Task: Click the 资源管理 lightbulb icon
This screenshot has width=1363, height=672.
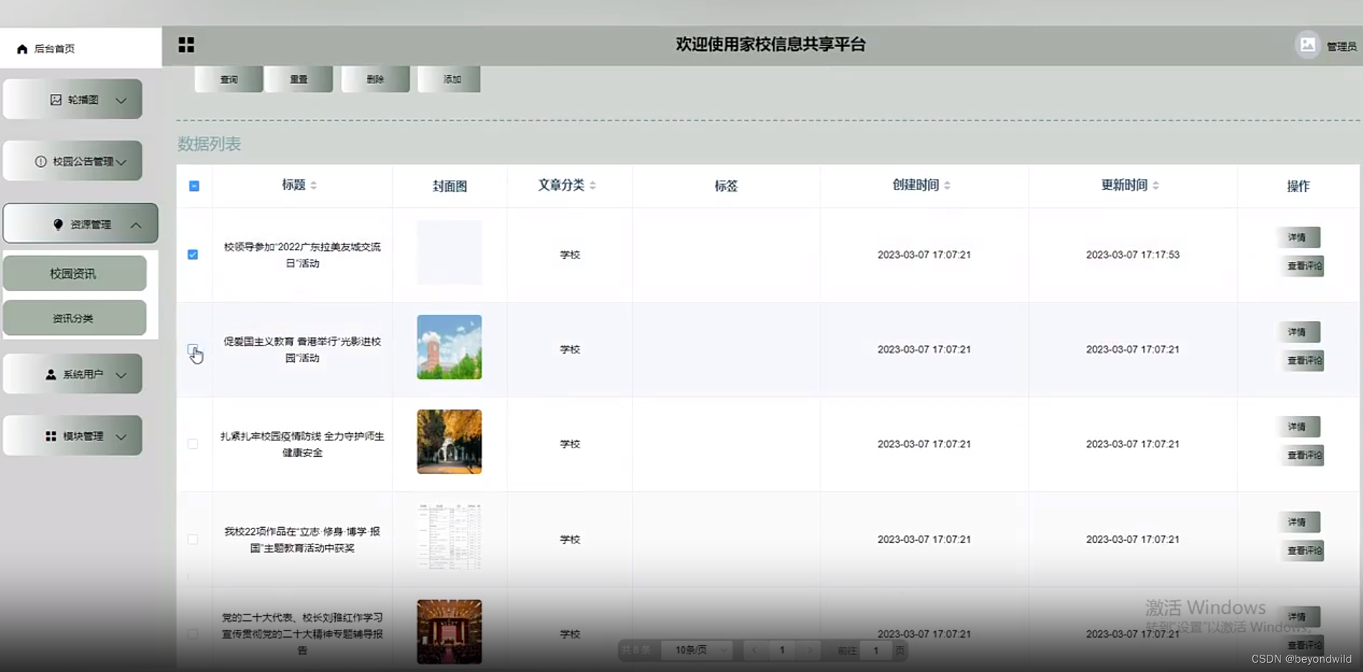Action: tap(59, 224)
